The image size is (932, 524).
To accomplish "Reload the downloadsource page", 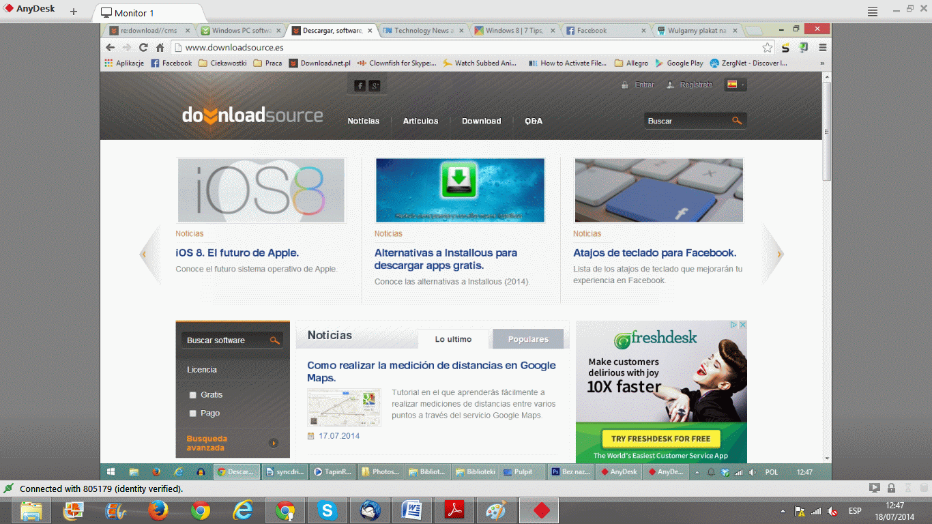I will [x=143, y=47].
